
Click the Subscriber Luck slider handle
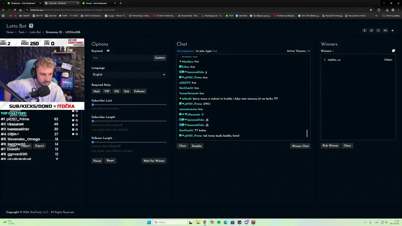click(93, 105)
